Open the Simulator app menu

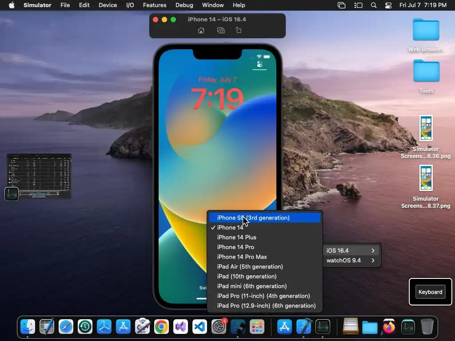[x=37, y=5]
